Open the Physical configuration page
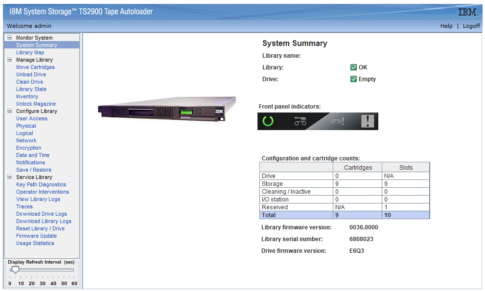Viewport: 485px width, 291px height. tap(26, 126)
